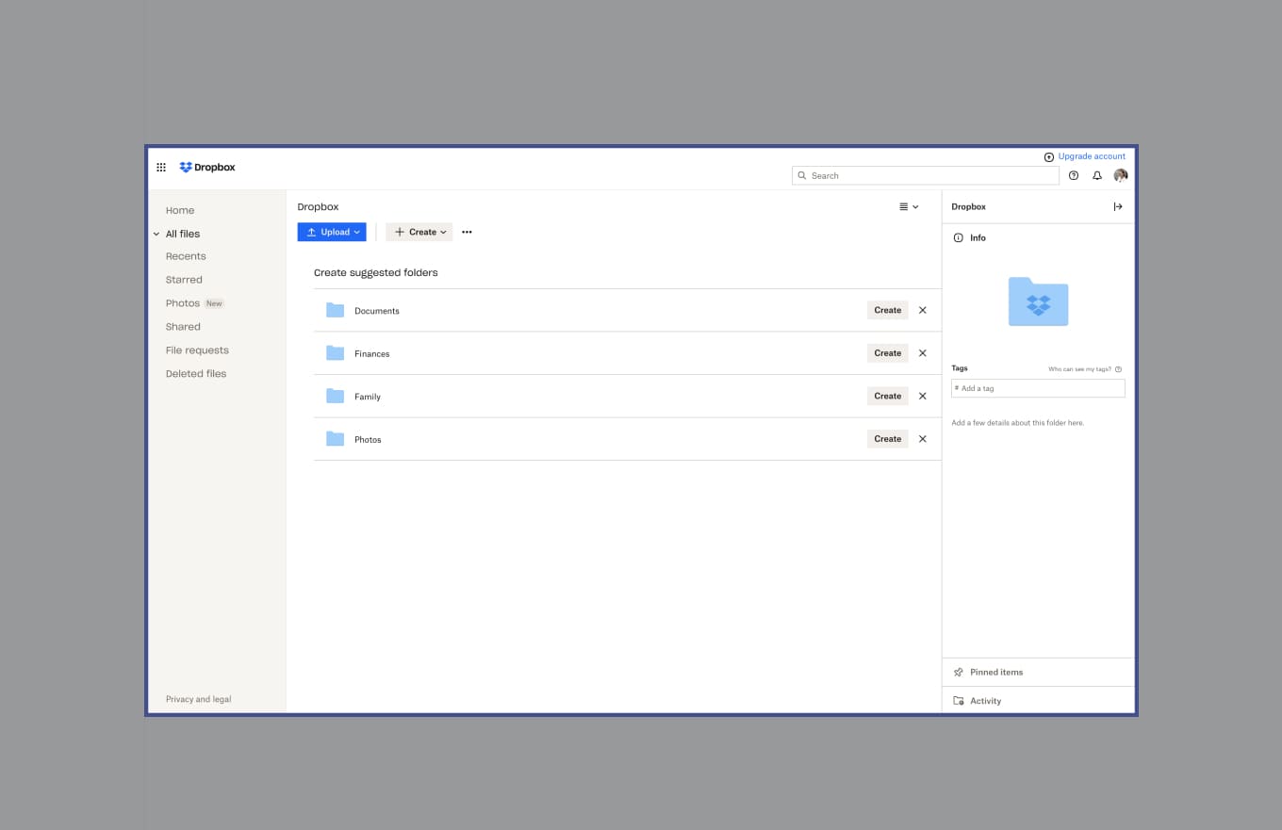Open the help question mark icon

(x=1074, y=176)
